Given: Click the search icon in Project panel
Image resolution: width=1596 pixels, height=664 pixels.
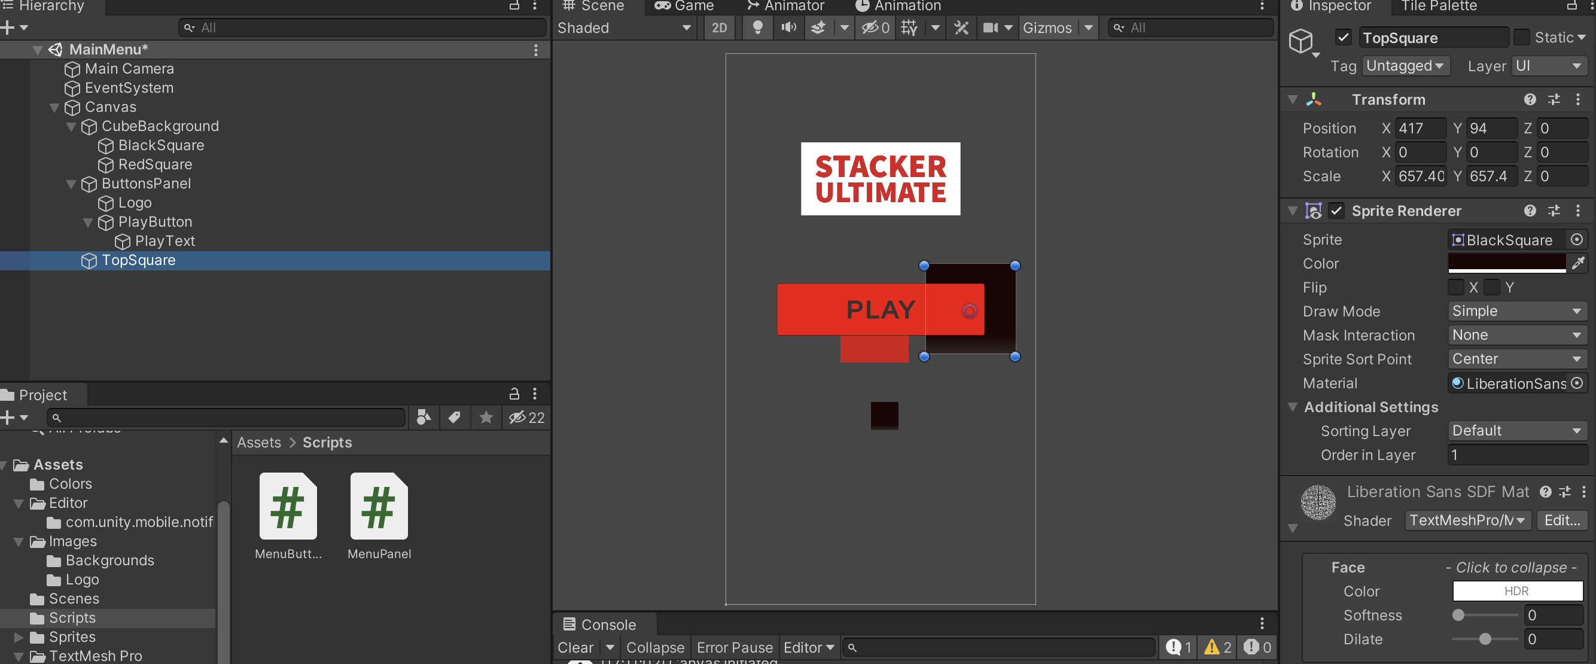Looking at the screenshot, I should click(x=57, y=416).
